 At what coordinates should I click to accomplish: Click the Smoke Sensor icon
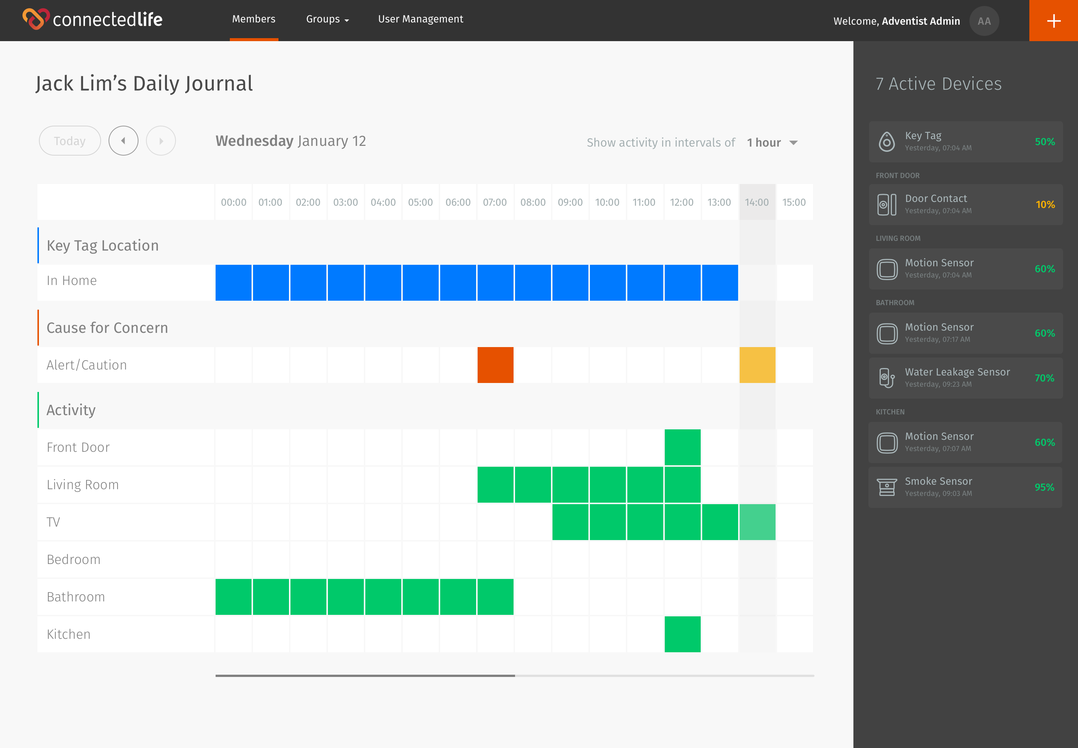coord(887,487)
